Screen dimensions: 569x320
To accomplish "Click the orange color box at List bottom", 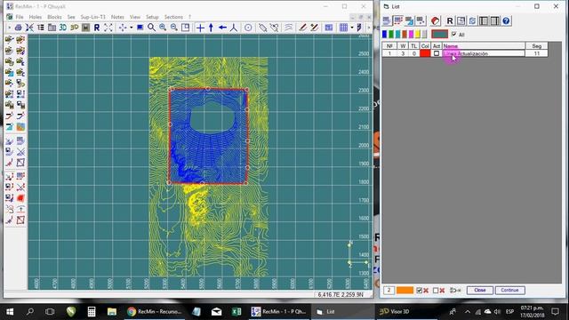I will point(405,291).
